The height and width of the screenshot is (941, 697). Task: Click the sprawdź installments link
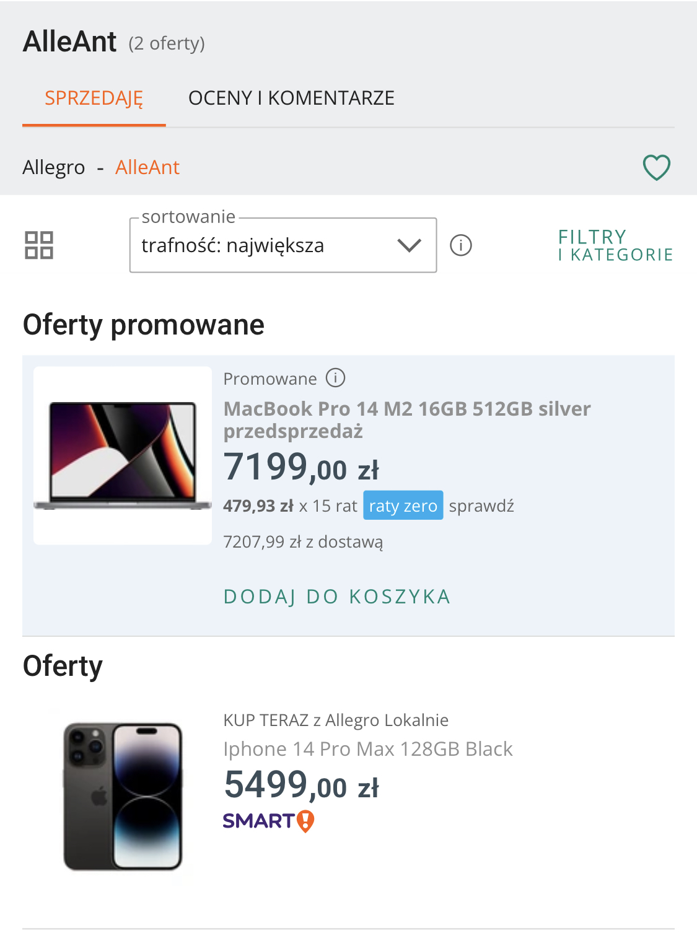pyautogui.click(x=481, y=506)
